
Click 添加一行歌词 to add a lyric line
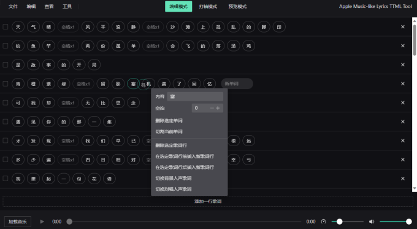(208, 201)
